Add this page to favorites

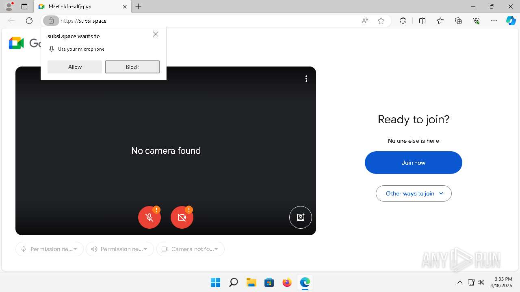pyautogui.click(x=381, y=21)
